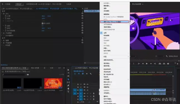Reset the Position parameter
180x104 pixels.
[x=82, y=16]
